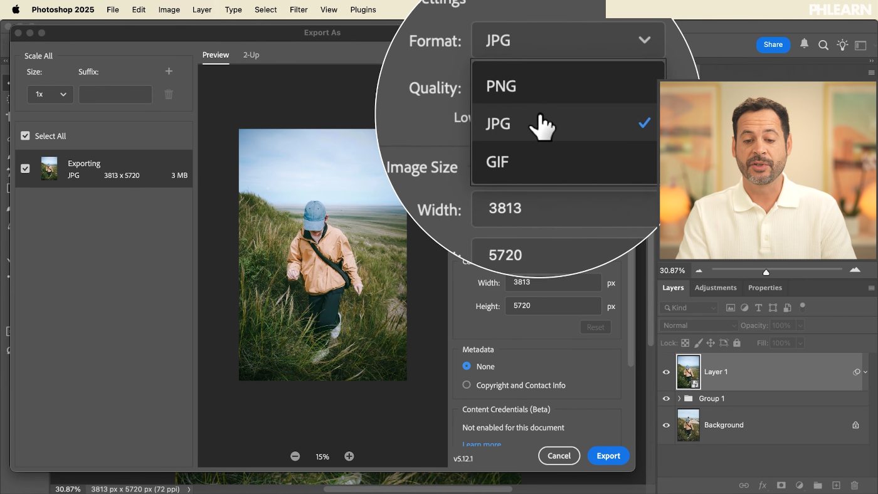Create a new layer
Image resolution: width=878 pixels, height=494 pixels.
tap(836, 485)
